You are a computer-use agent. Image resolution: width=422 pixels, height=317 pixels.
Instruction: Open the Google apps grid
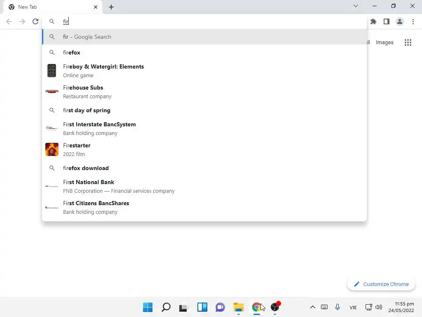pos(408,43)
